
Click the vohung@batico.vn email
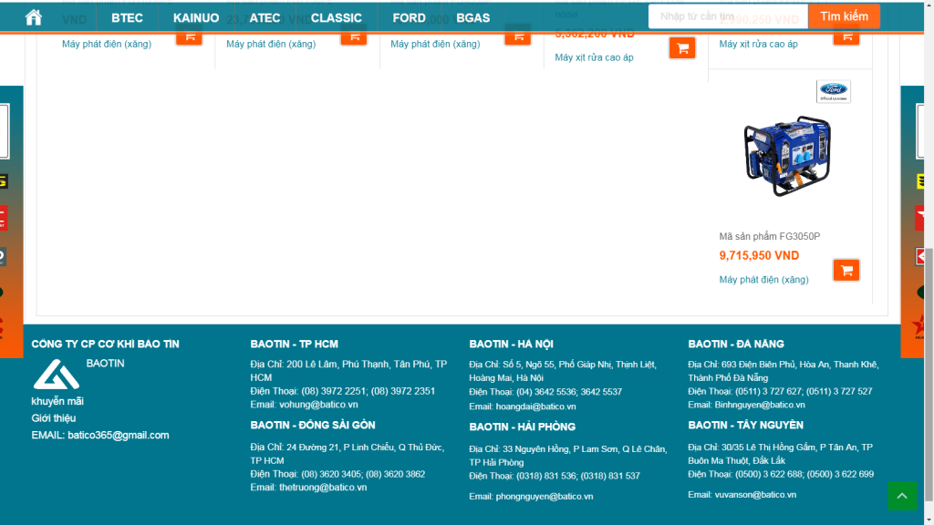[x=318, y=405]
